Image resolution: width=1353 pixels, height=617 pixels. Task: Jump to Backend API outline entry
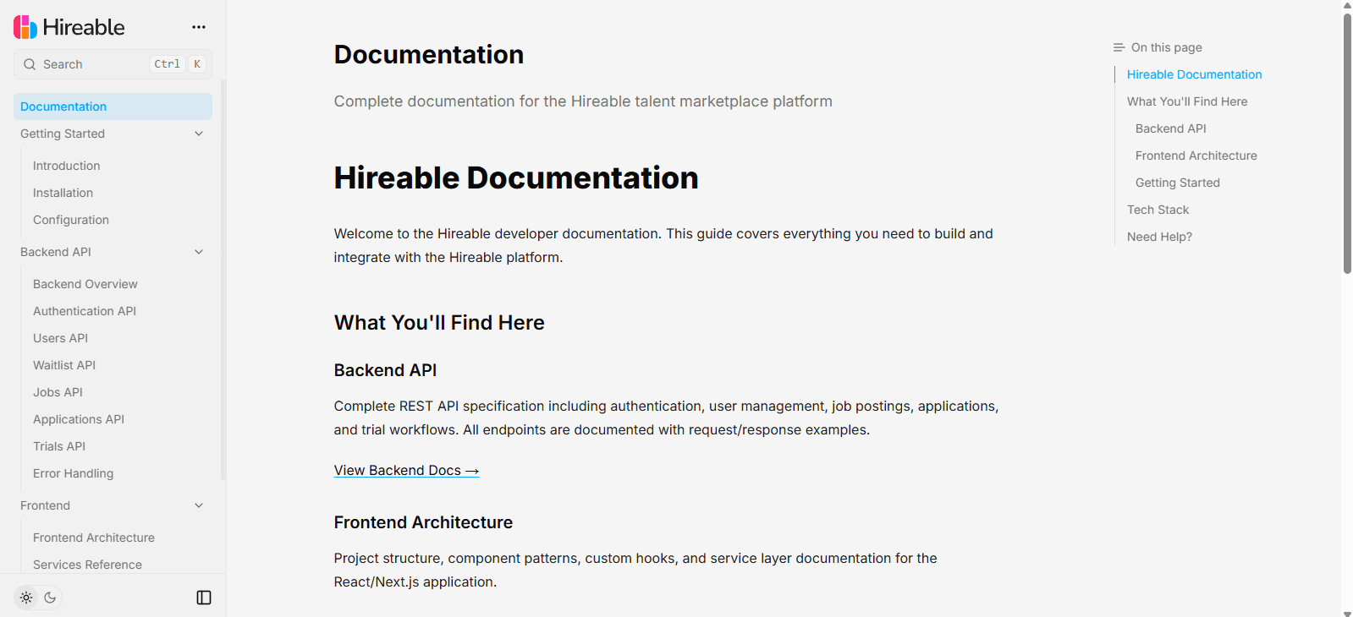point(1171,128)
